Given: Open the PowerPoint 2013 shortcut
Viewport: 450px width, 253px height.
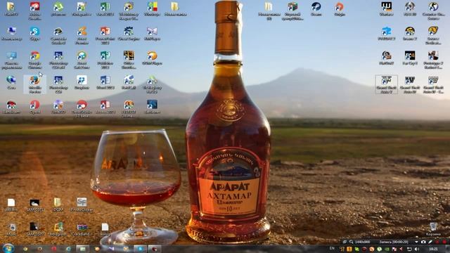Looking at the screenshot, I should click(105, 35).
